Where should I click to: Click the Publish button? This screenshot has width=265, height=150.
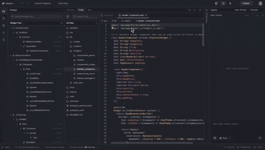click(x=246, y=3)
